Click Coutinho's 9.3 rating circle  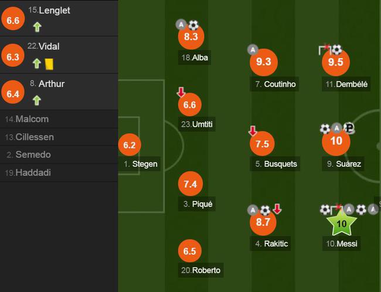[264, 62]
